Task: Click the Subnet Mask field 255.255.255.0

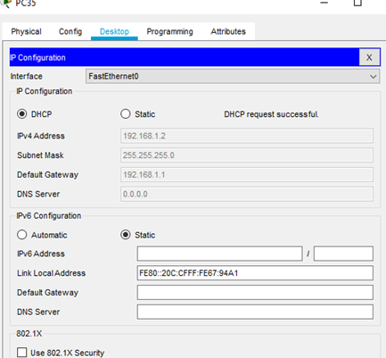Action: click(x=247, y=155)
